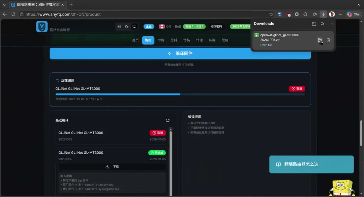Open downloads folder icon in Downloads panel
The image size is (364, 197).
click(x=314, y=24)
